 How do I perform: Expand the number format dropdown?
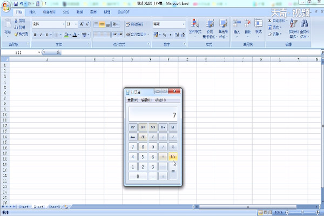coord(183,24)
